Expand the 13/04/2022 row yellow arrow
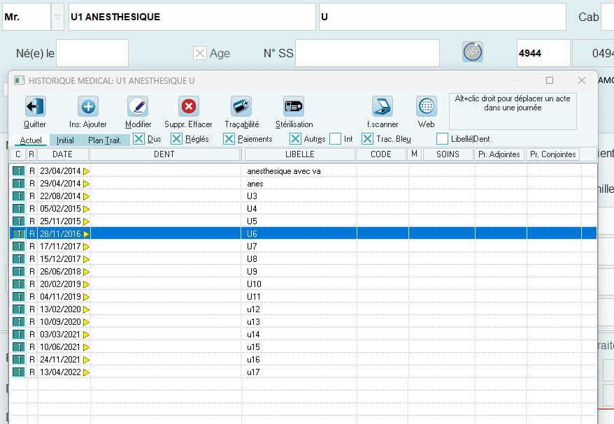 click(x=87, y=372)
